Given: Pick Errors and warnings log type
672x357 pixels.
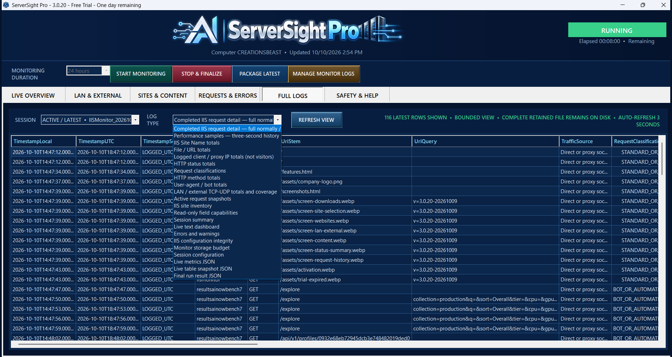Looking at the screenshot, I should 227,234.
